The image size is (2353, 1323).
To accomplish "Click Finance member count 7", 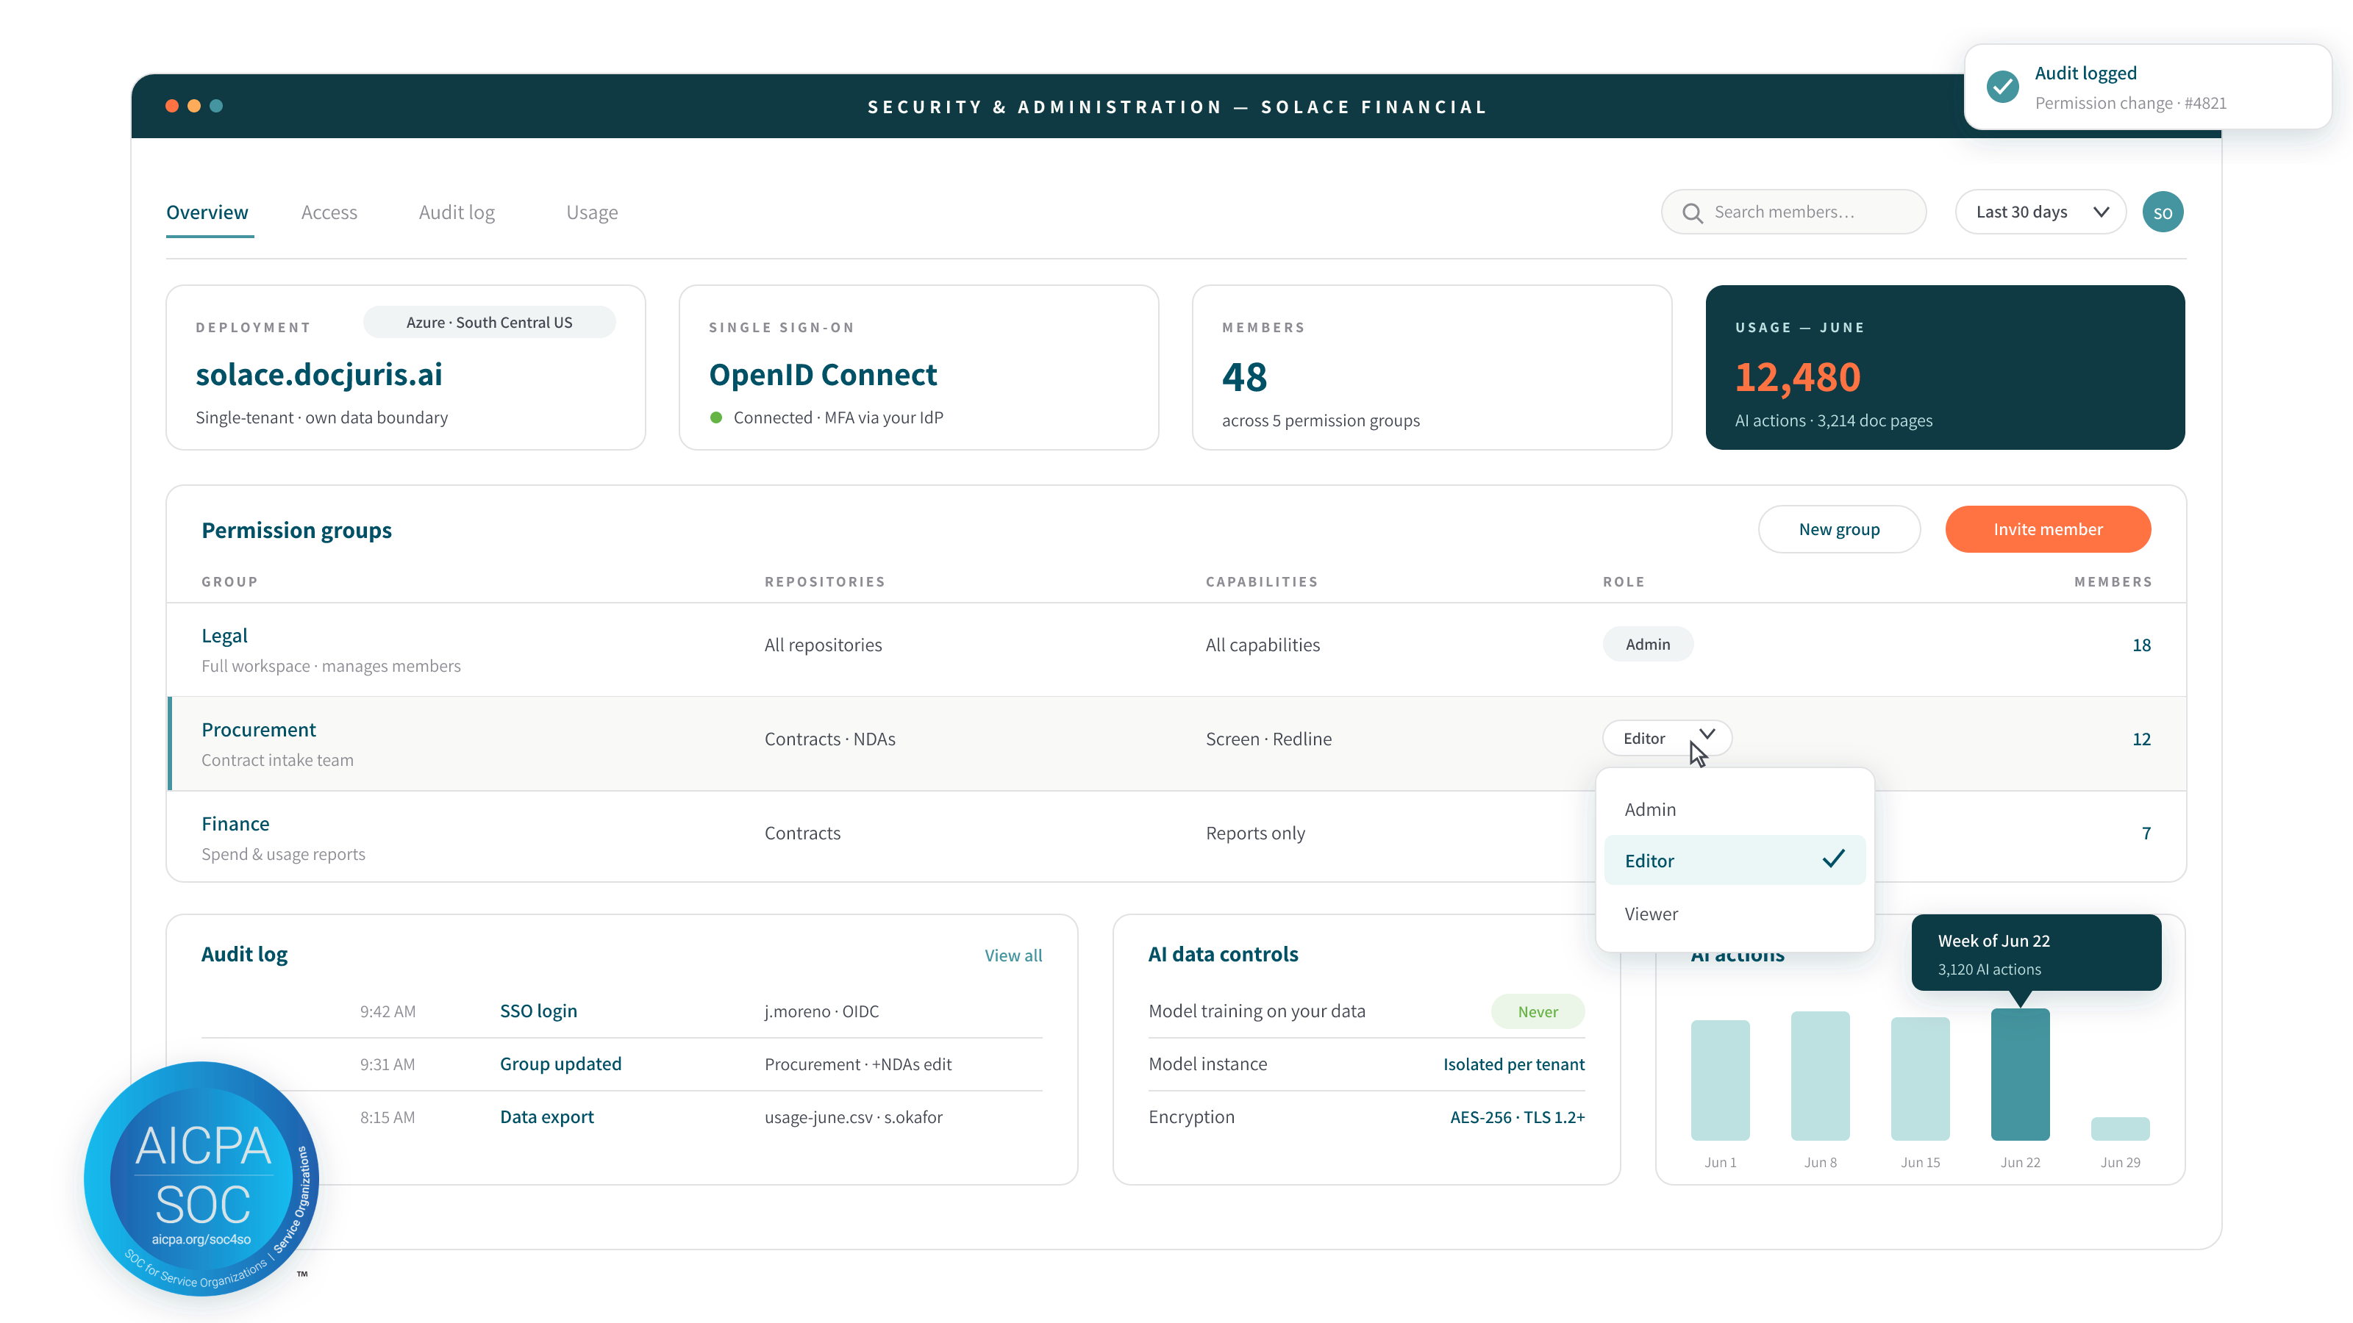I will click(x=2146, y=833).
